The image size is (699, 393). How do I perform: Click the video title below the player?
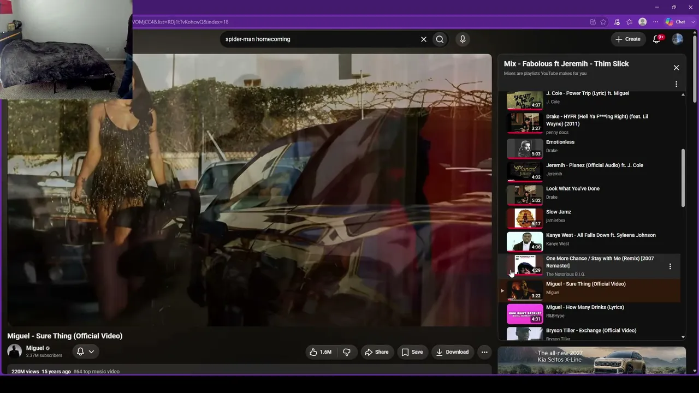click(x=65, y=336)
